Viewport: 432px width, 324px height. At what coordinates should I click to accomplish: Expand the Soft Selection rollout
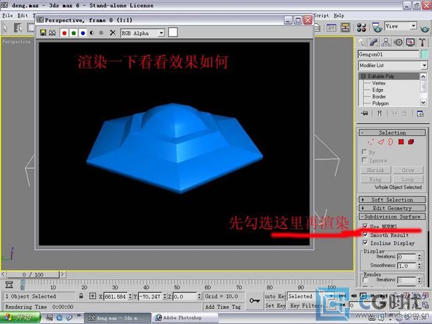pos(392,200)
